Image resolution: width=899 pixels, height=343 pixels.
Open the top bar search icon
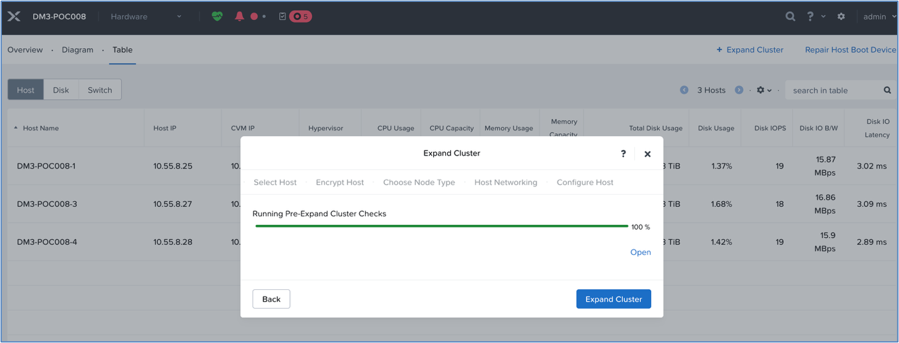click(791, 17)
